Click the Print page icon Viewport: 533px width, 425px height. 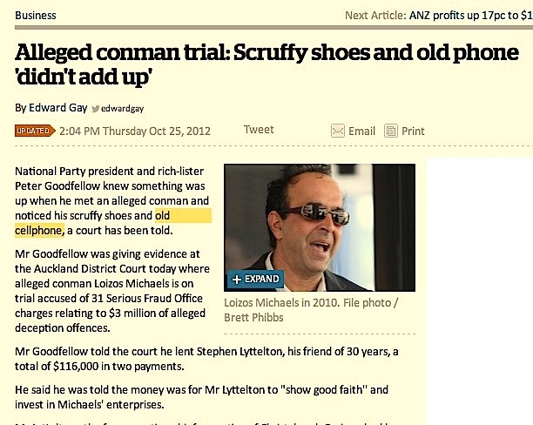click(391, 131)
